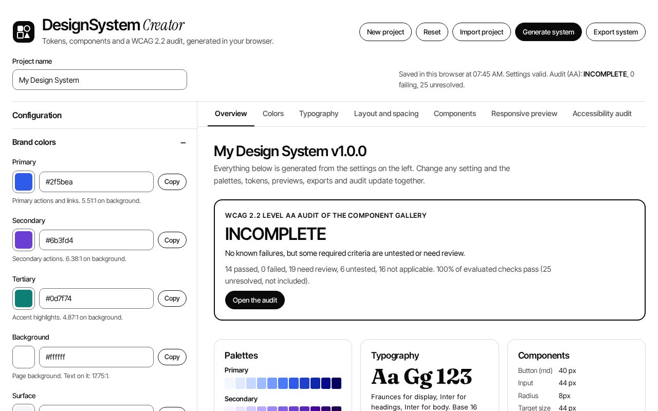
Task: Copy the Secondary color value
Action: coord(172,240)
